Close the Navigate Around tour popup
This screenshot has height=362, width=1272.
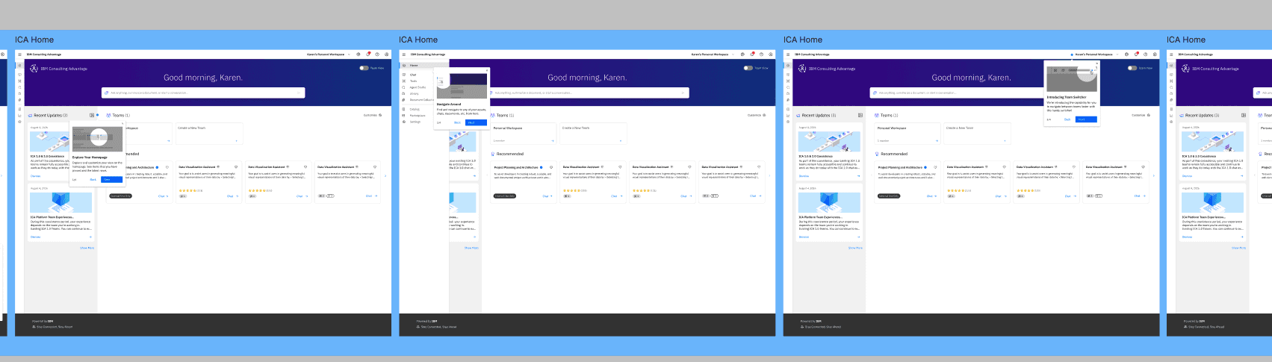click(487, 70)
